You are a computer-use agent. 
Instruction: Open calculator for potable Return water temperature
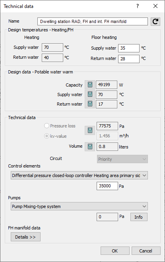(x=90, y=104)
